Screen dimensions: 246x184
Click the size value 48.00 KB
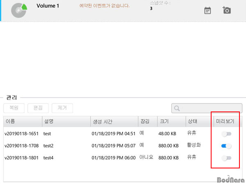tap(167, 134)
